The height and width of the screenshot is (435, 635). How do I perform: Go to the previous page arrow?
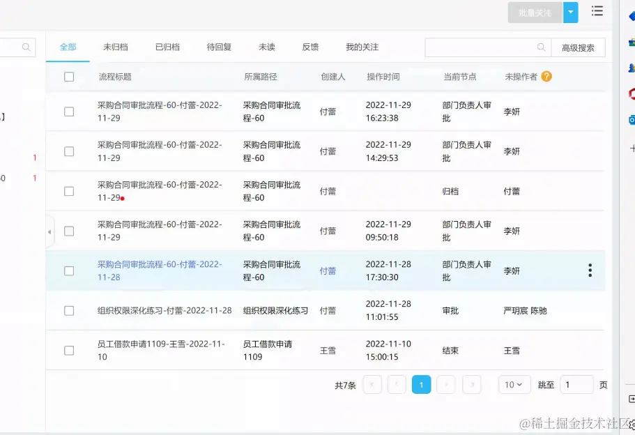click(x=397, y=384)
